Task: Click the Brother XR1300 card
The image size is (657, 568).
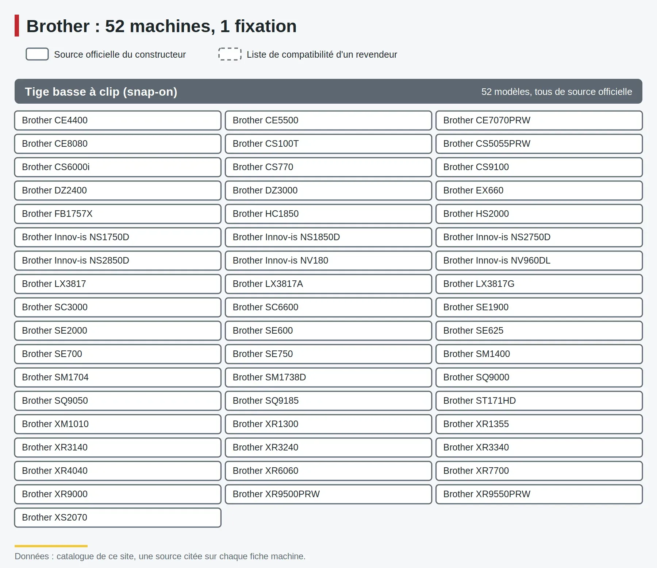Action: (x=328, y=424)
